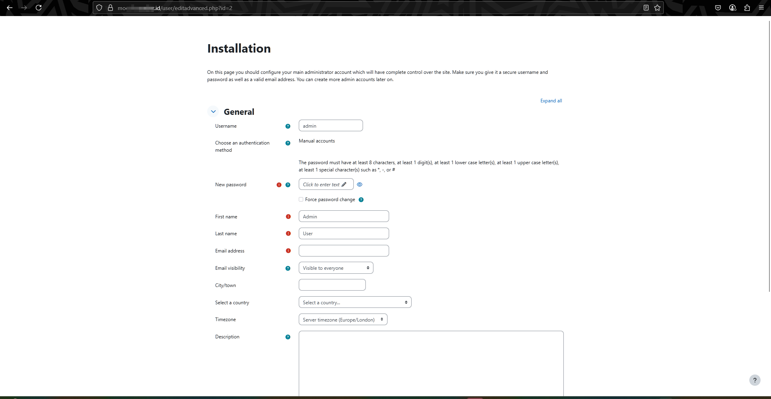Open the Timezone dropdown
Viewport: 771px width, 399px height.
point(343,320)
